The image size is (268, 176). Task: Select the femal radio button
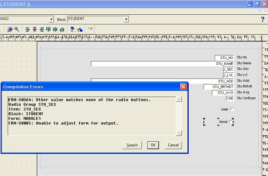coord(231,122)
